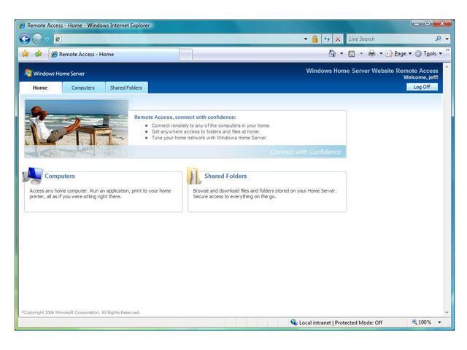Viewport: 467px width, 350px height.
Task: Click the Shared Folders folder icon
Action: click(193, 176)
